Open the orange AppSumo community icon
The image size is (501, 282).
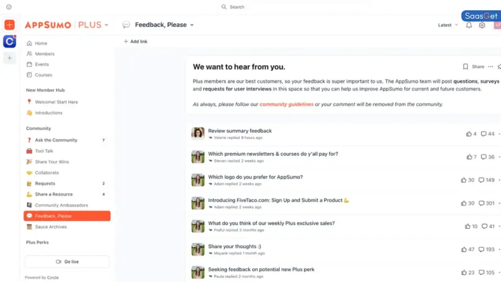pyautogui.click(x=9, y=25)
